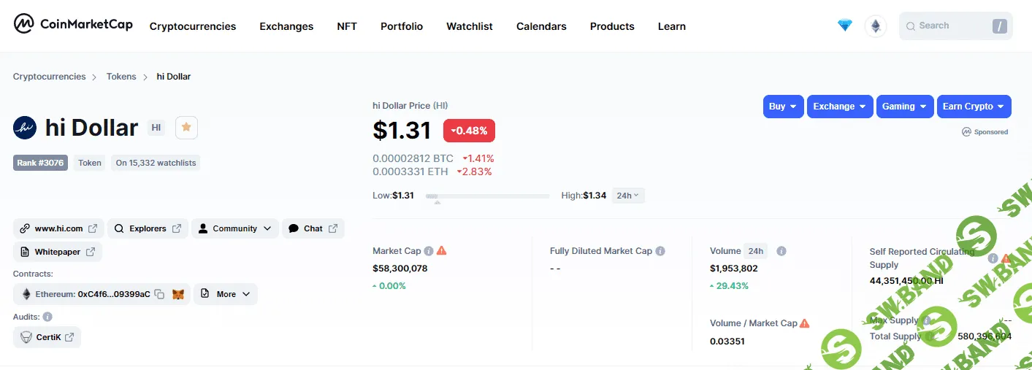The height and width of the screenshot is (370, 1032).
Task: Open the 24h range dropdown
Action: click(x=627, y=196)
